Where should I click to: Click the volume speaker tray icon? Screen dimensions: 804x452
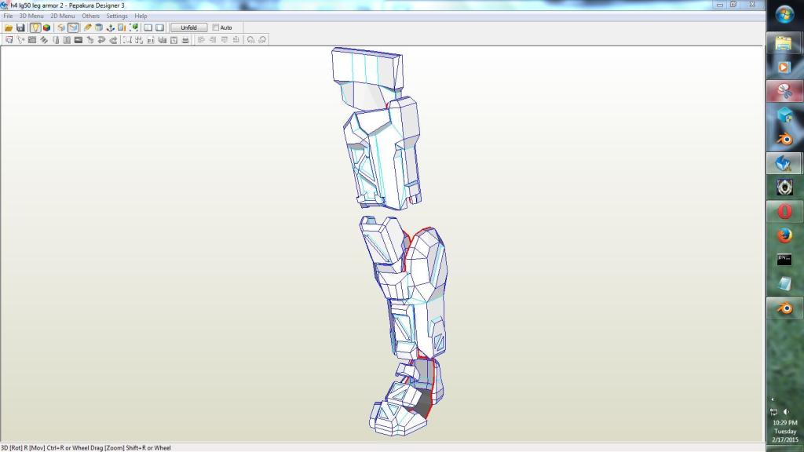787,412
